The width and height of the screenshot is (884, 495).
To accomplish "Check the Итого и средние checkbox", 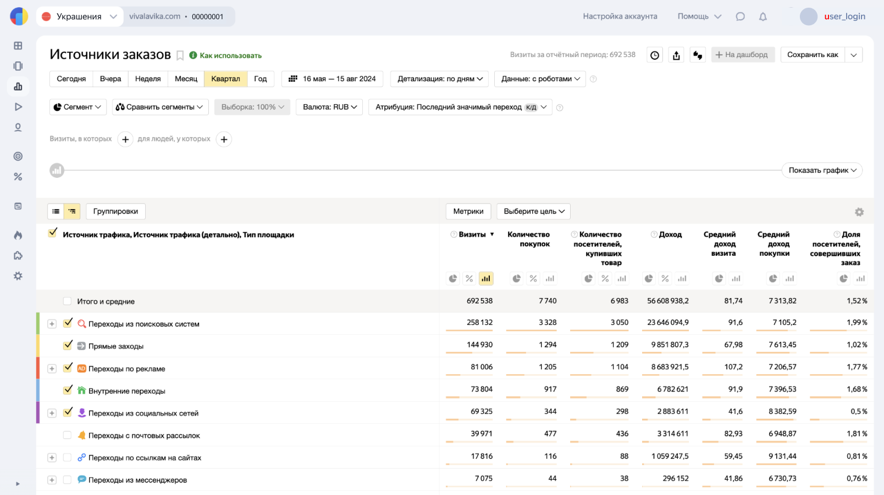I will [67, 301].
